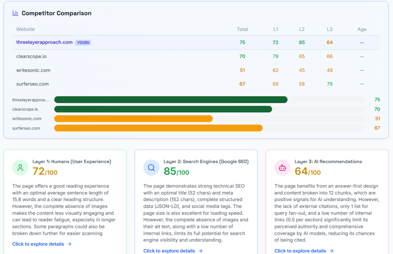Image resolution: width=393 pixels, height=254 pixels.
Task: Select the clearscope.io table row name
Action: point(31,56)
